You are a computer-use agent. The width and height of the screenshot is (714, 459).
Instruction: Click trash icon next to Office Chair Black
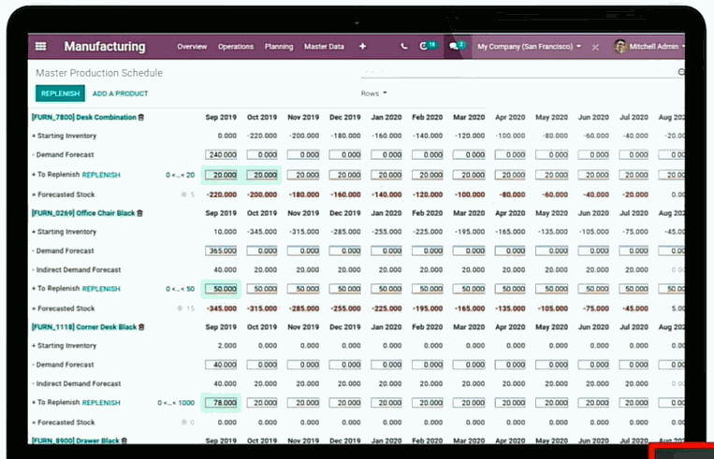(139, 212)
